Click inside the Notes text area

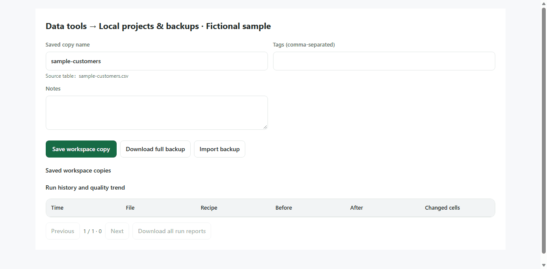(157, 113)
